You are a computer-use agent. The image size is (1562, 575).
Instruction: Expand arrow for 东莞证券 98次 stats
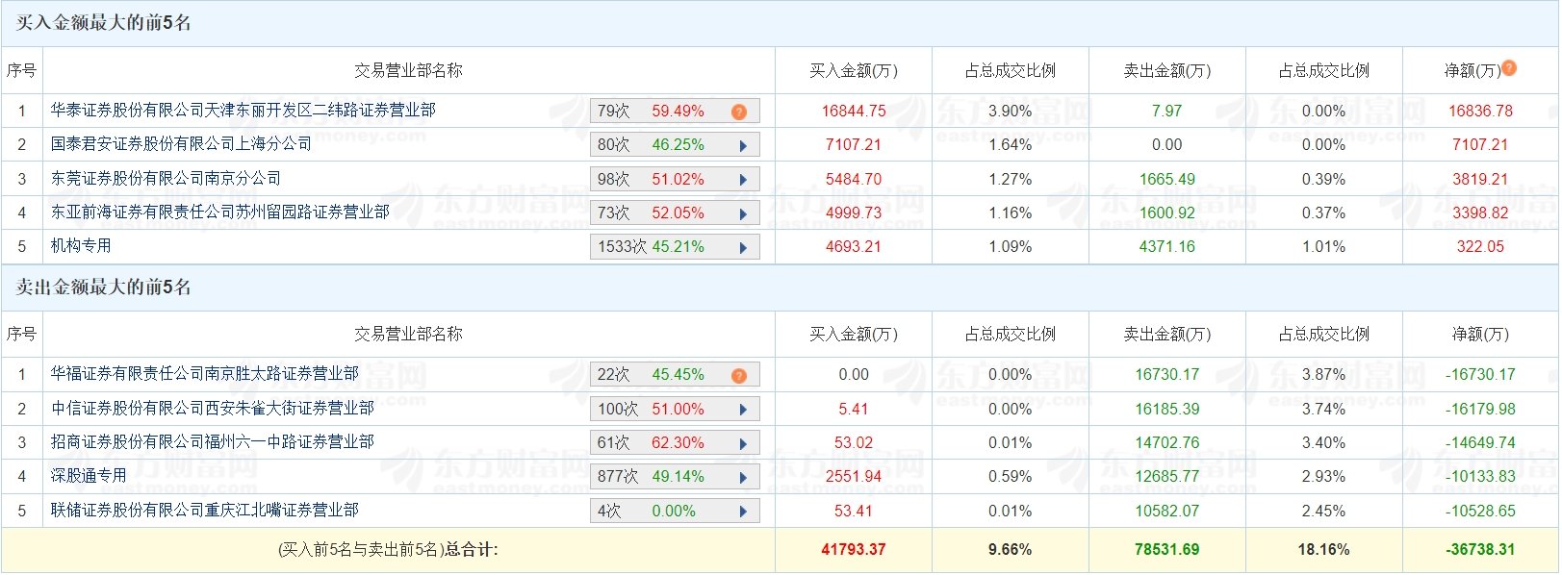743,180
